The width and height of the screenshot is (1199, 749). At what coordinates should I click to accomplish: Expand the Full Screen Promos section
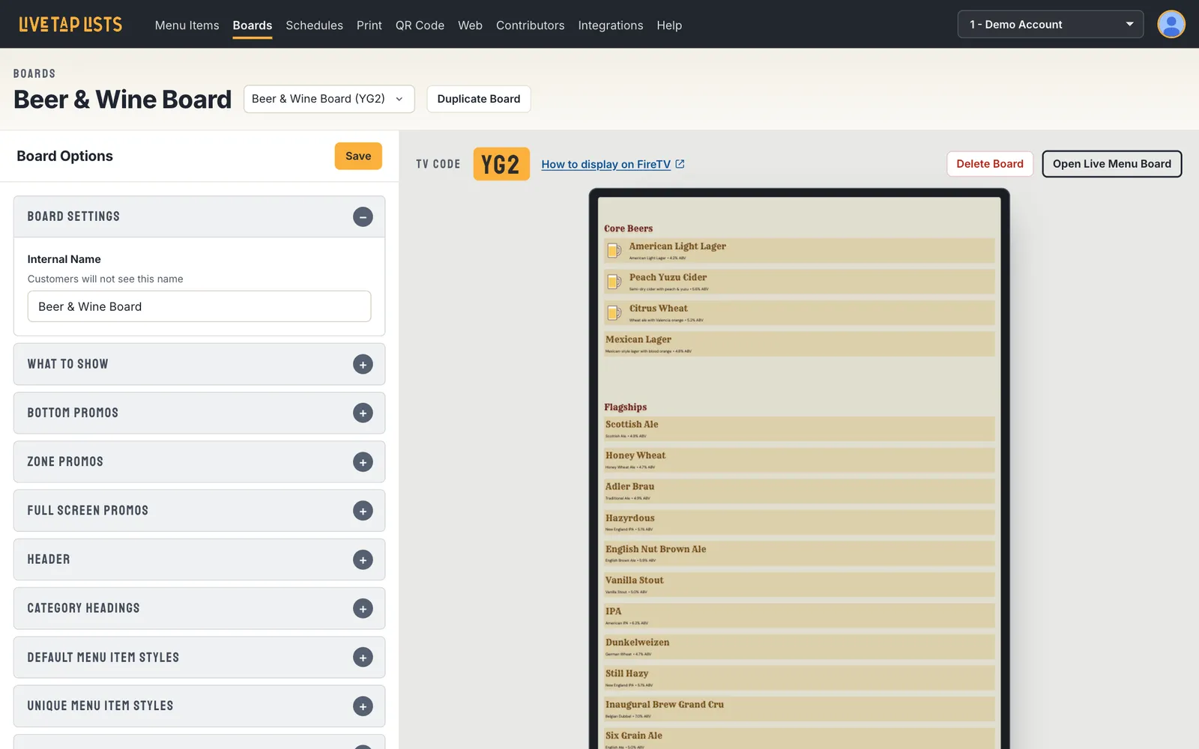[363, 511]
